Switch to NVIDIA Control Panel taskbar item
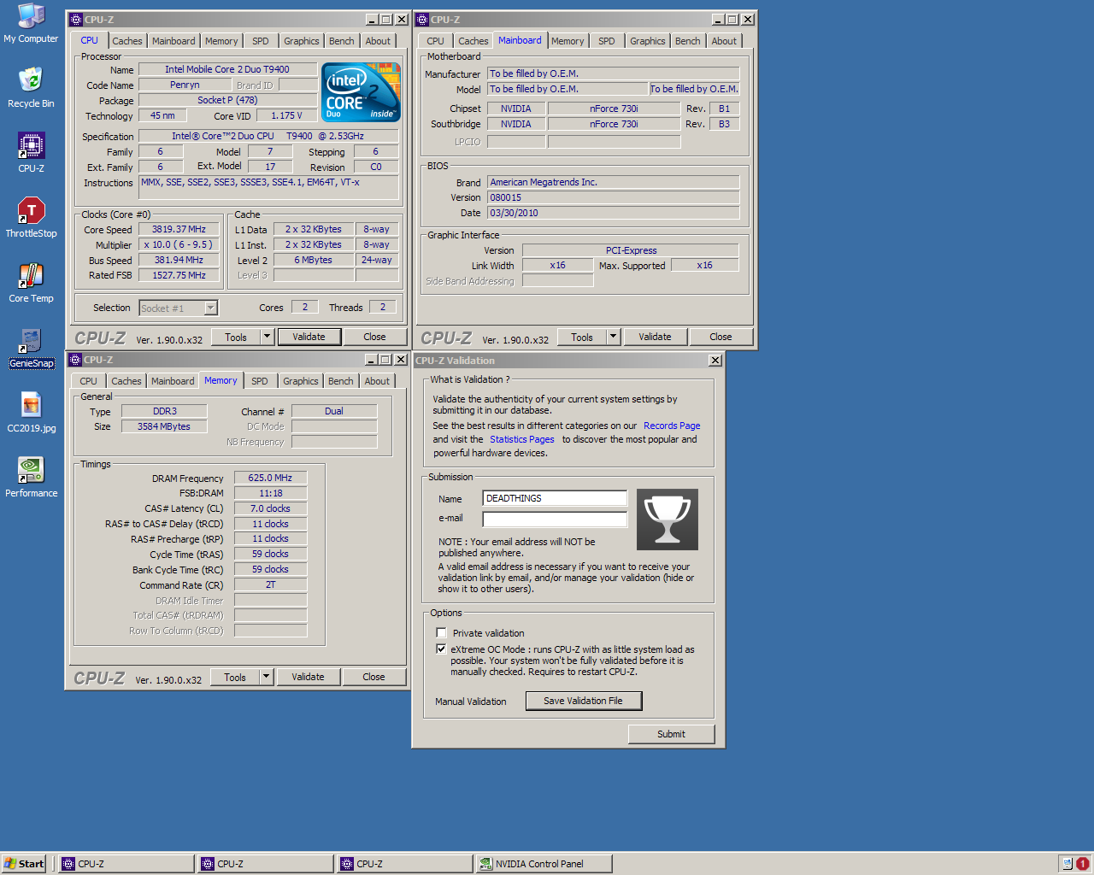 [544, 864]
